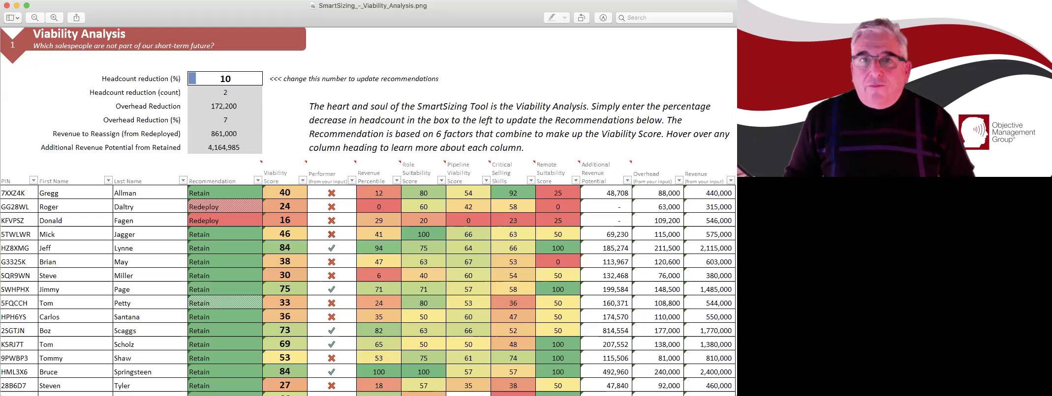Click overhead value 211,500 for Jeff Lynne

658,248
